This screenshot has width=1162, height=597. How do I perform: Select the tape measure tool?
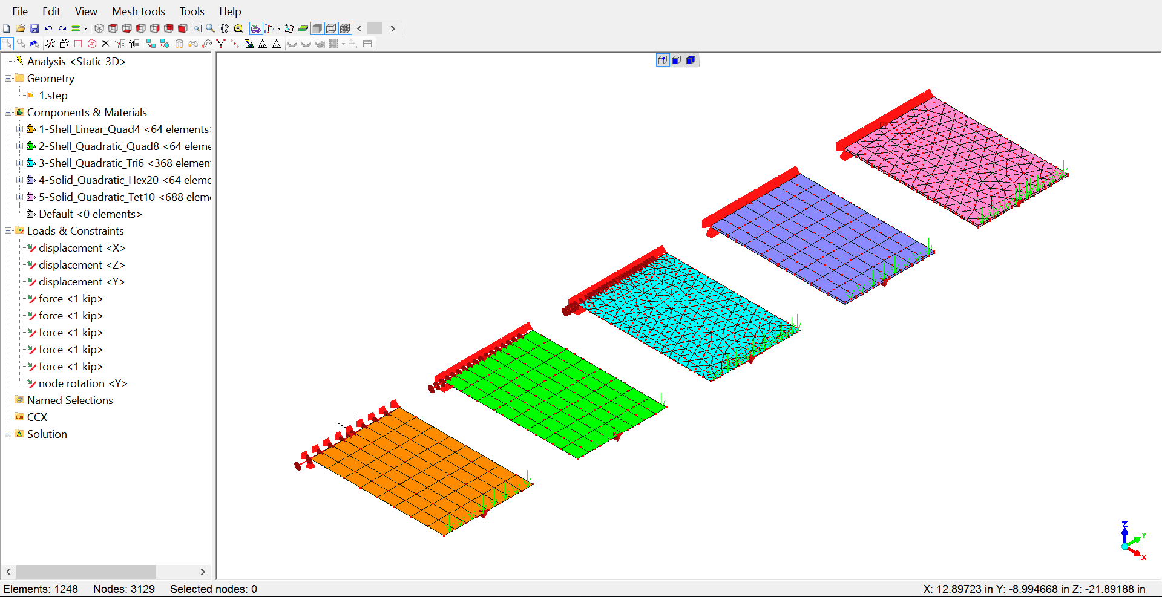238,28
